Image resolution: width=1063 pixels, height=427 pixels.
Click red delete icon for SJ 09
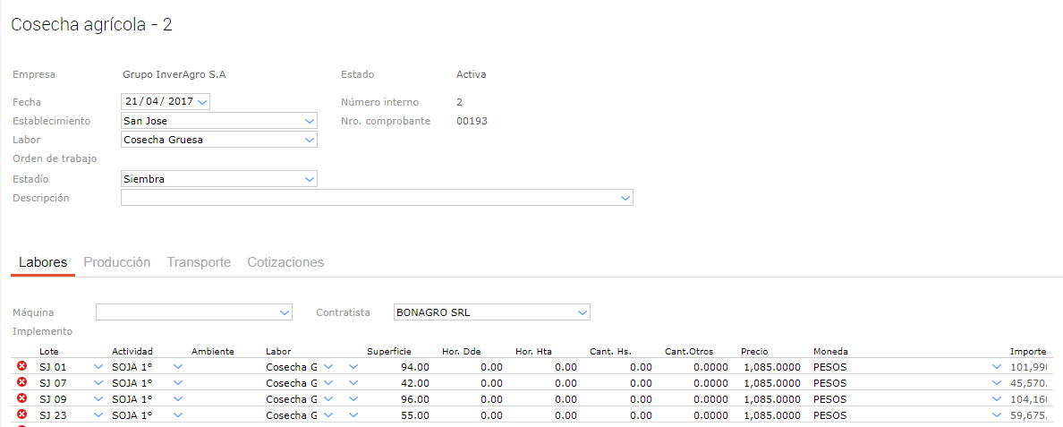(22, 398)
